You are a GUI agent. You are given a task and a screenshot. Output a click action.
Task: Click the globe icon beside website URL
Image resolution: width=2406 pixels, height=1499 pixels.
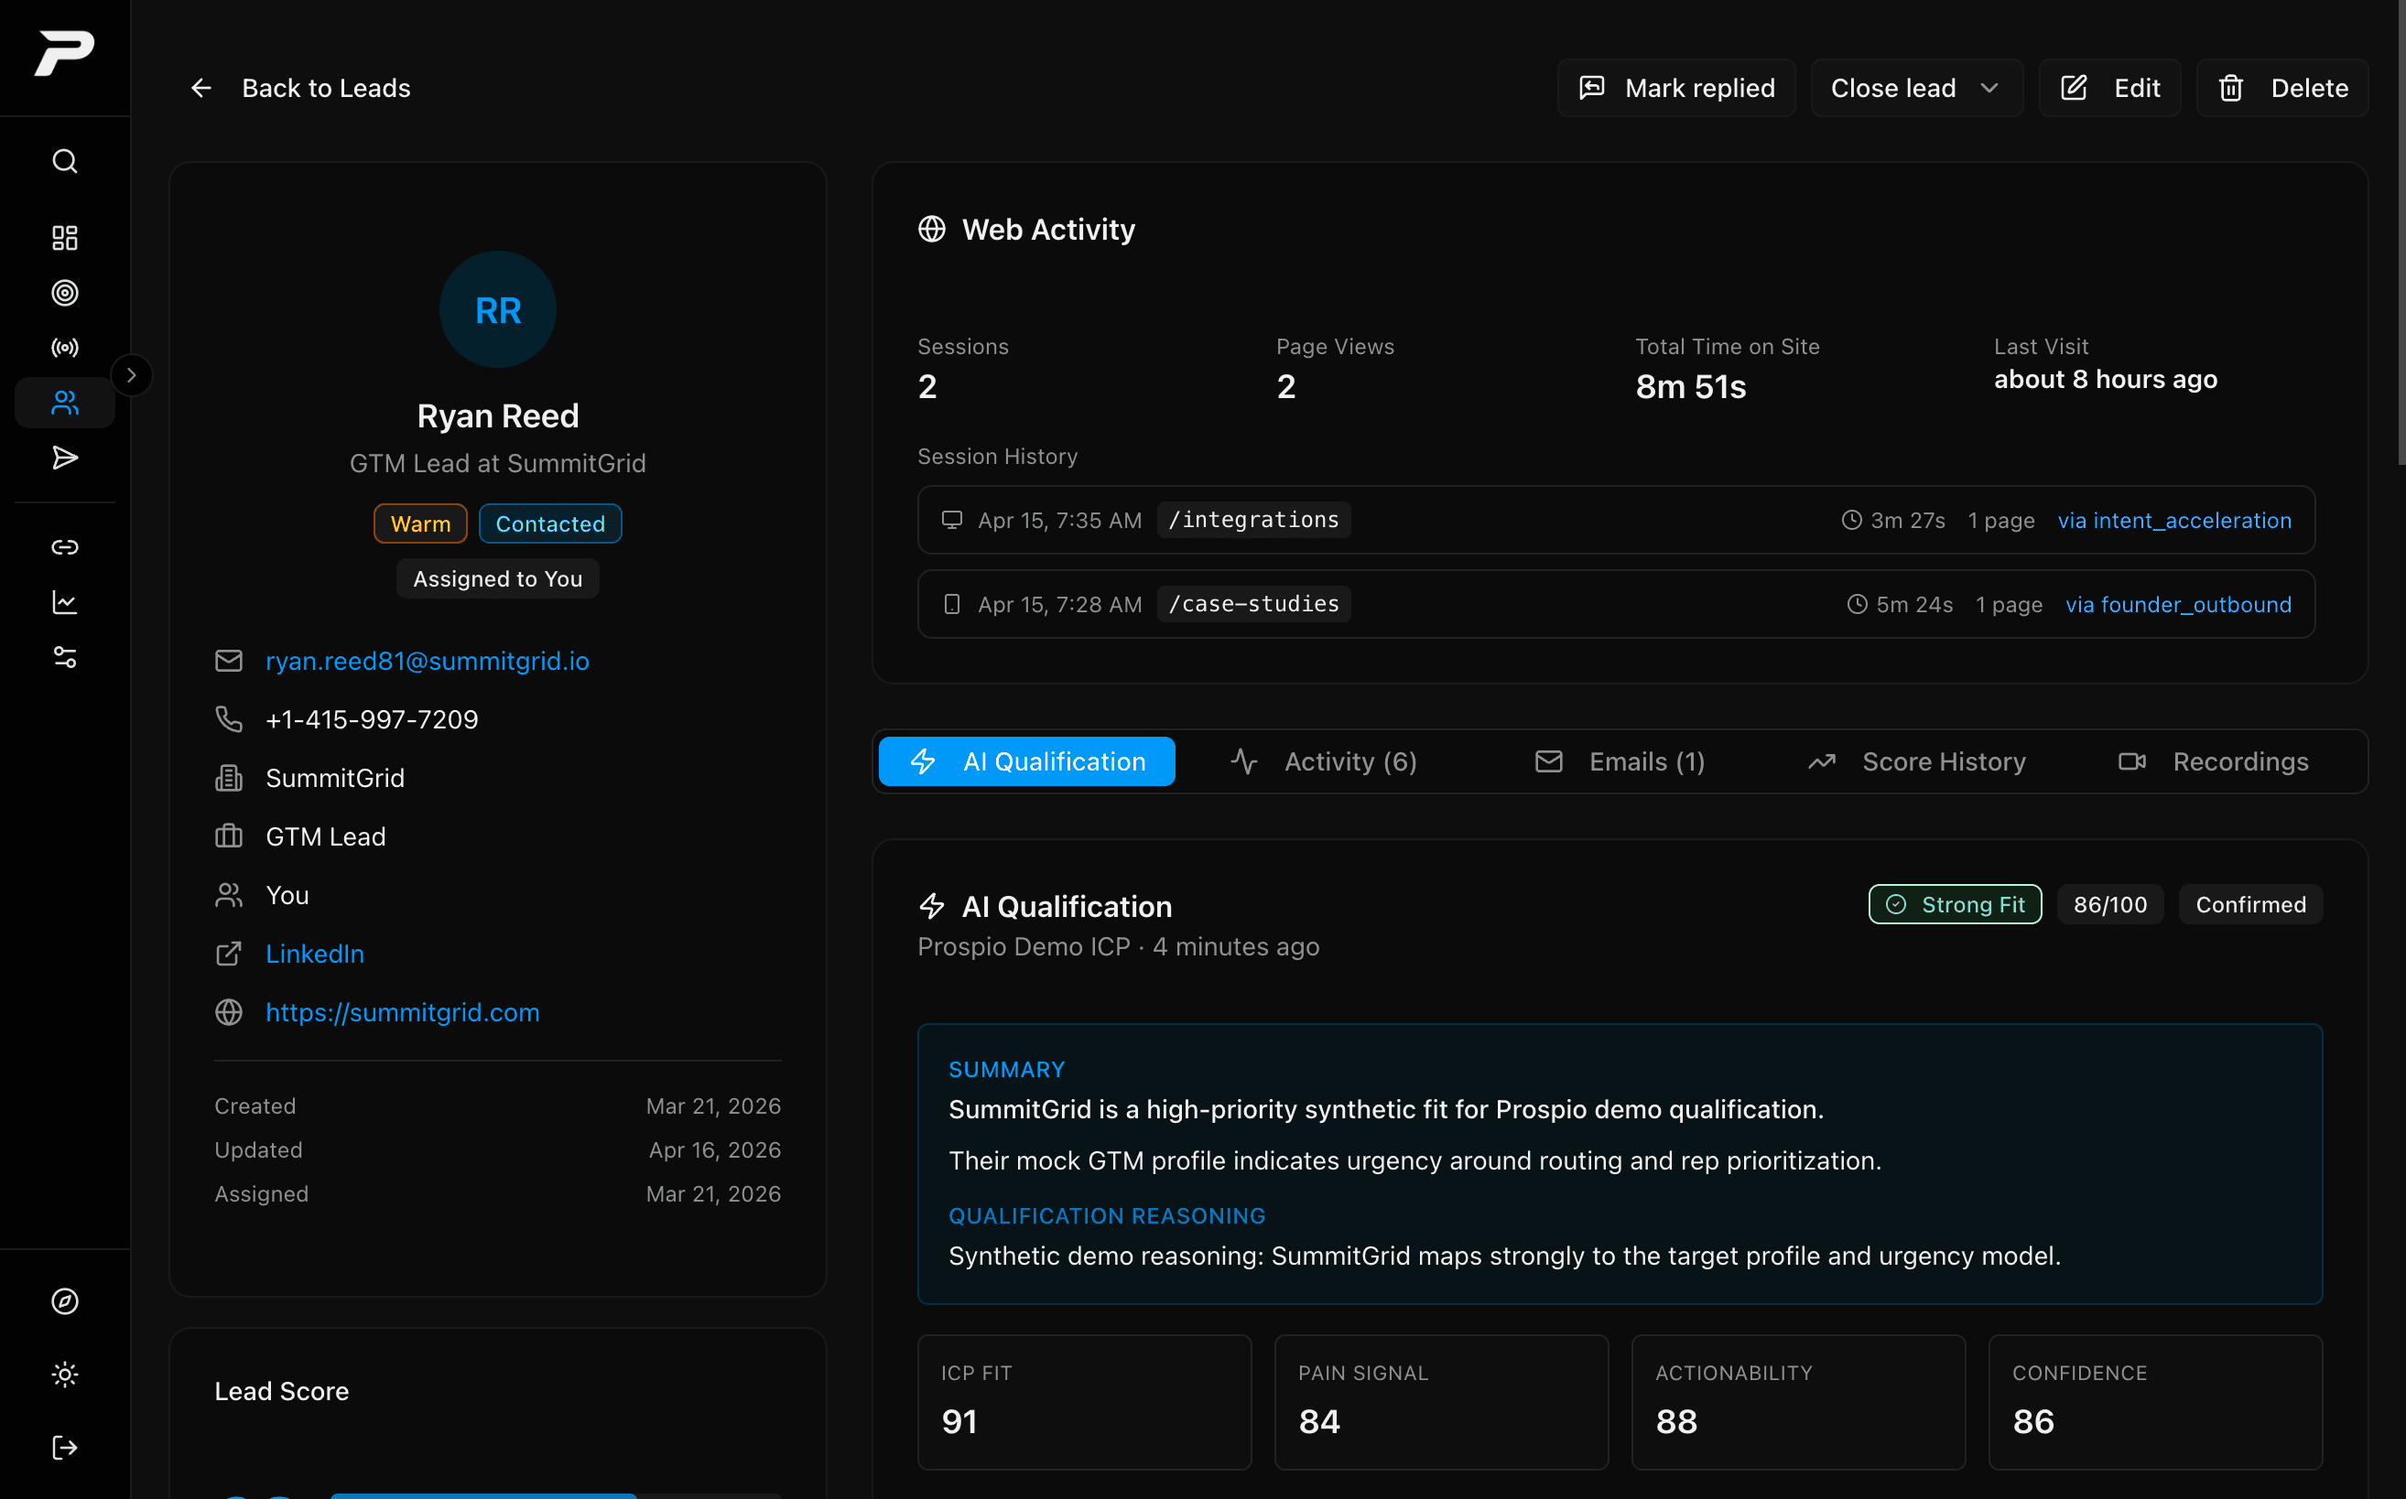(229, 1012)
